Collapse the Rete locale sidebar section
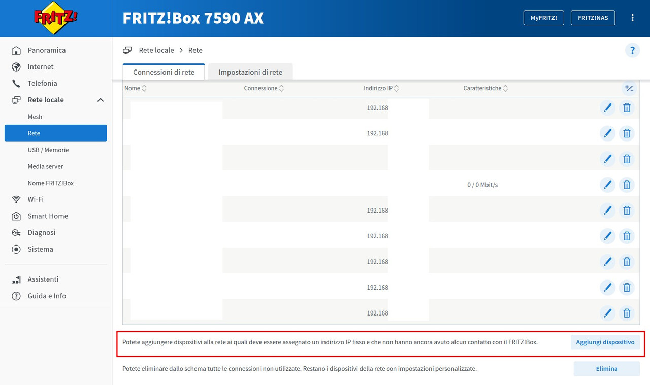Image resolution: width=650 pixels, height=385 pixels. click(101, 100)
